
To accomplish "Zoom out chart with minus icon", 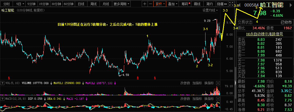I will (x=150, y=4).
